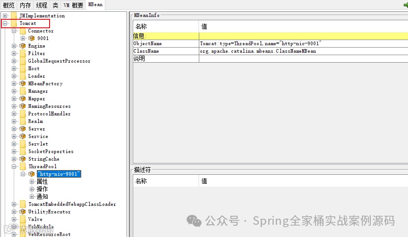Select the MBean tab
Viewport: 408px width, 237px height.
tap(95, 5)
